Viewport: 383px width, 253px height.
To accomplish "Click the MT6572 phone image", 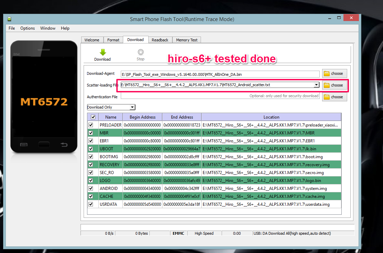I will pos(44,97).
